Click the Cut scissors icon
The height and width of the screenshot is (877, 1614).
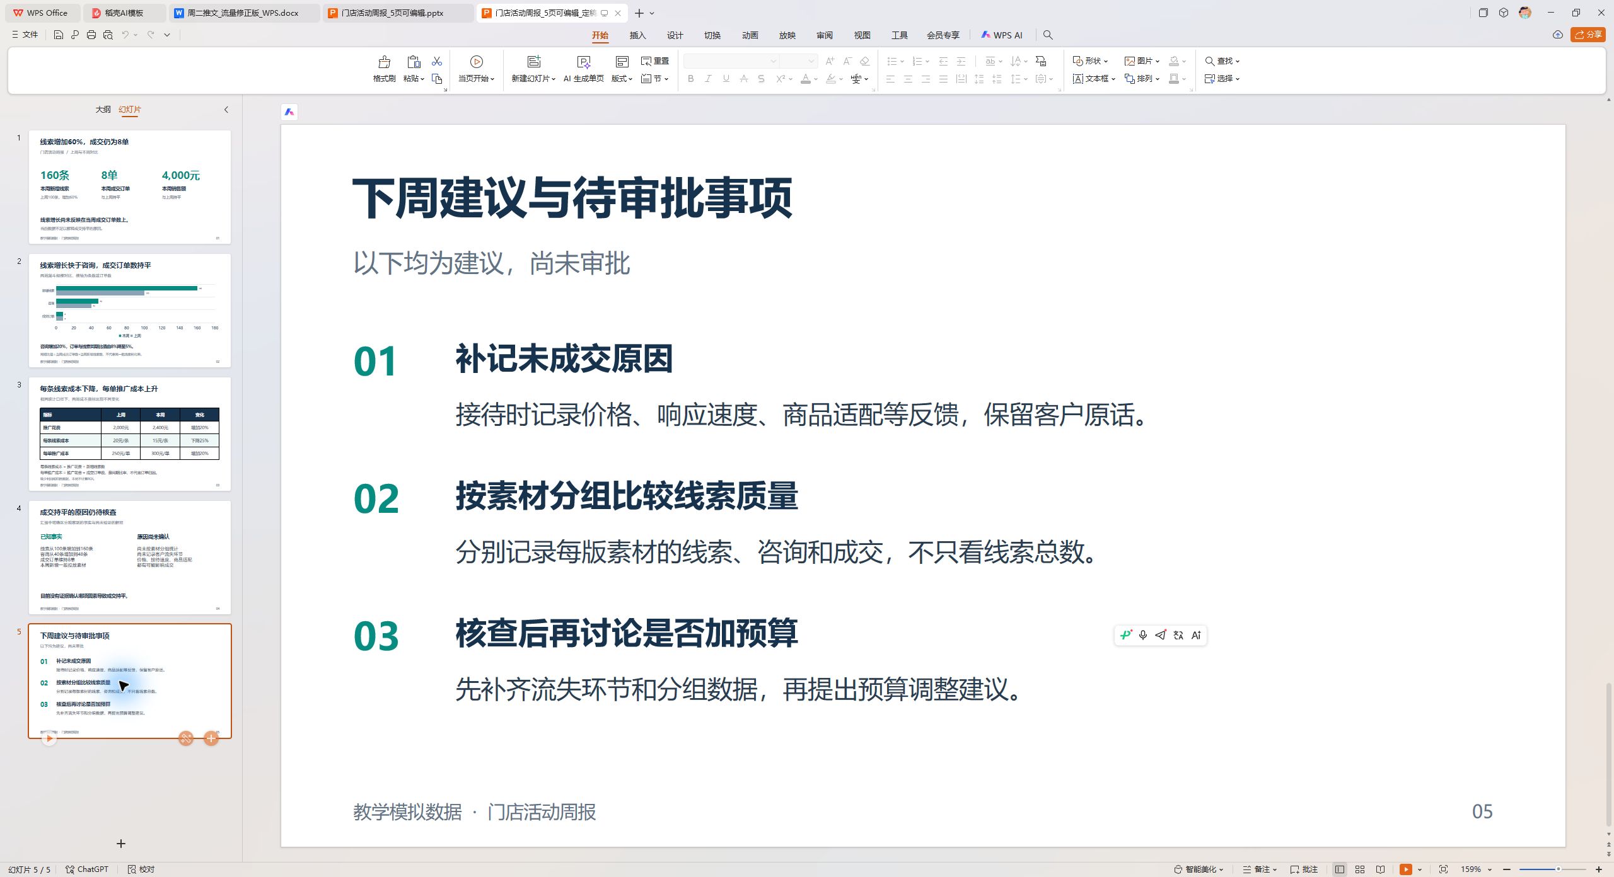click(x=437, y=61)
